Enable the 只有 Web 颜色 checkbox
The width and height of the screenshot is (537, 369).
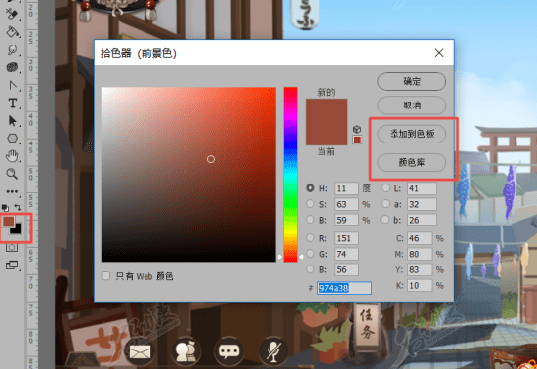pos(105,276)
